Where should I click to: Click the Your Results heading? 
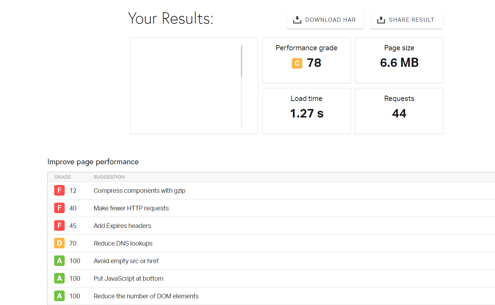click(x=171, y=18)
